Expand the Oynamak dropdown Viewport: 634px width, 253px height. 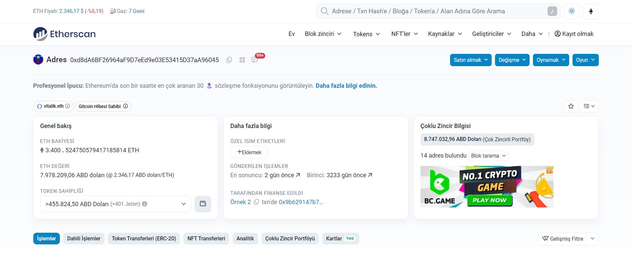click(x=551, y=60)
